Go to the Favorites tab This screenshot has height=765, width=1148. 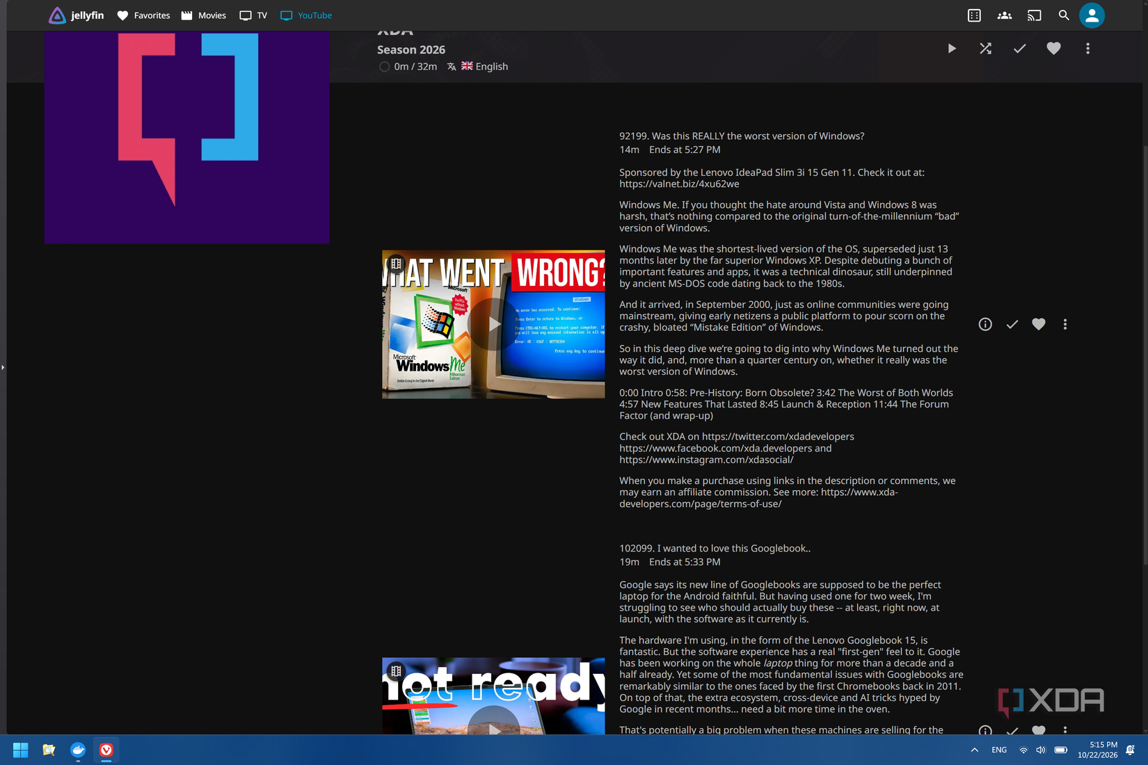(x=143, y=15)
